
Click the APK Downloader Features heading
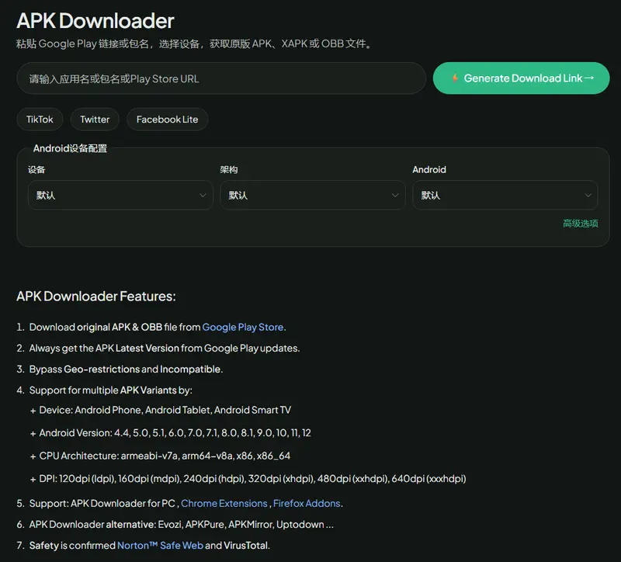(x=95, y=296)
